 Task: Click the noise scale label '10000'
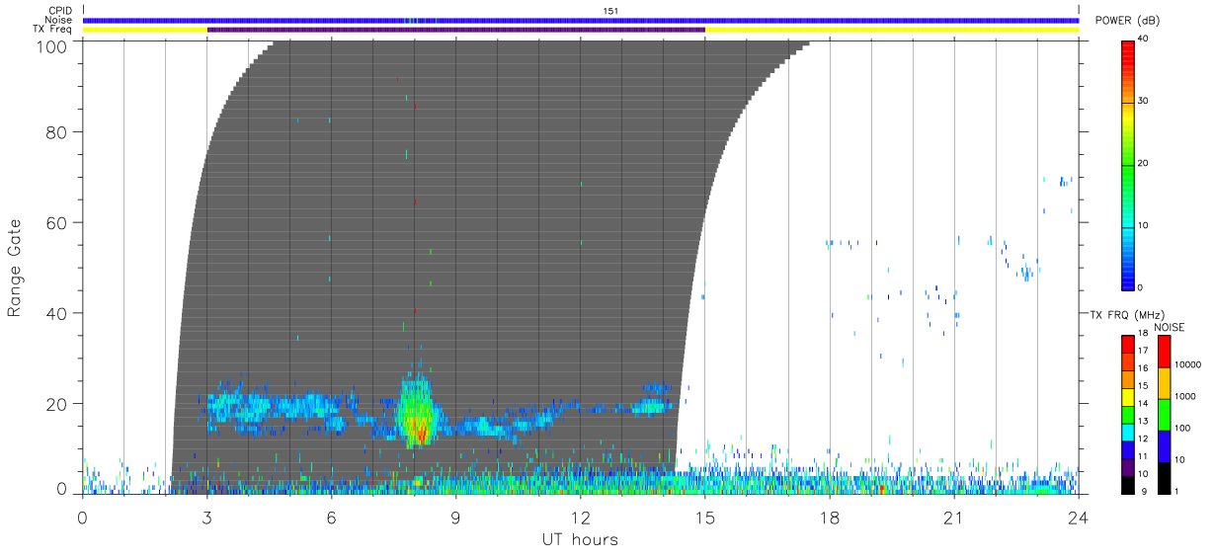click(x=1189, y=365)
